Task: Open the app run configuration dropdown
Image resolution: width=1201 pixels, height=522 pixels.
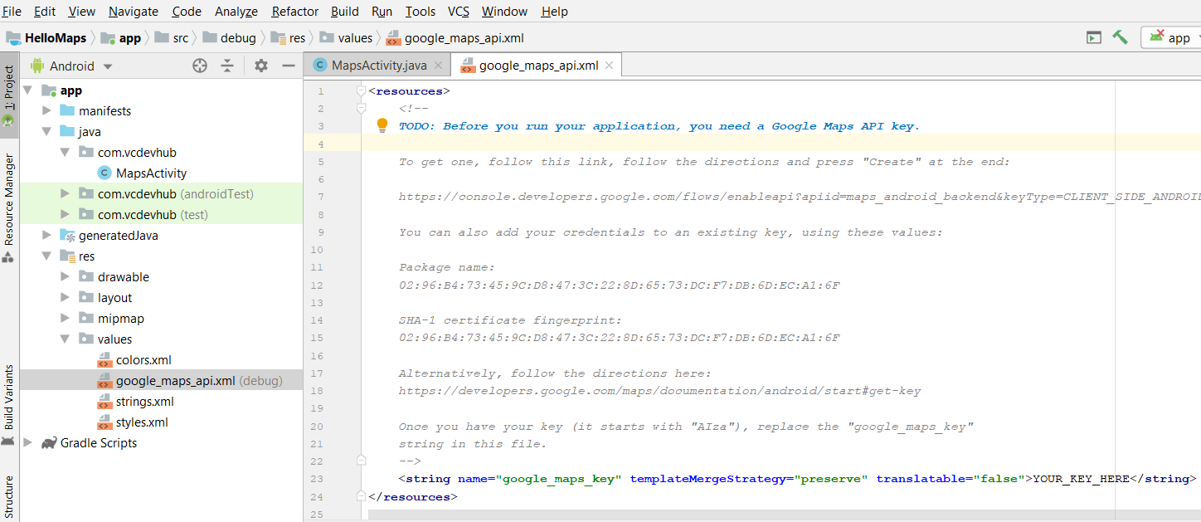Action: point(1171,37)
